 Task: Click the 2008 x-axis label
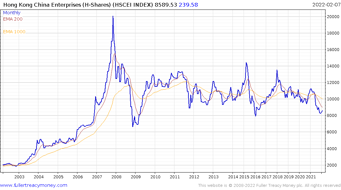pyautogui.click(x=116, y=177)
